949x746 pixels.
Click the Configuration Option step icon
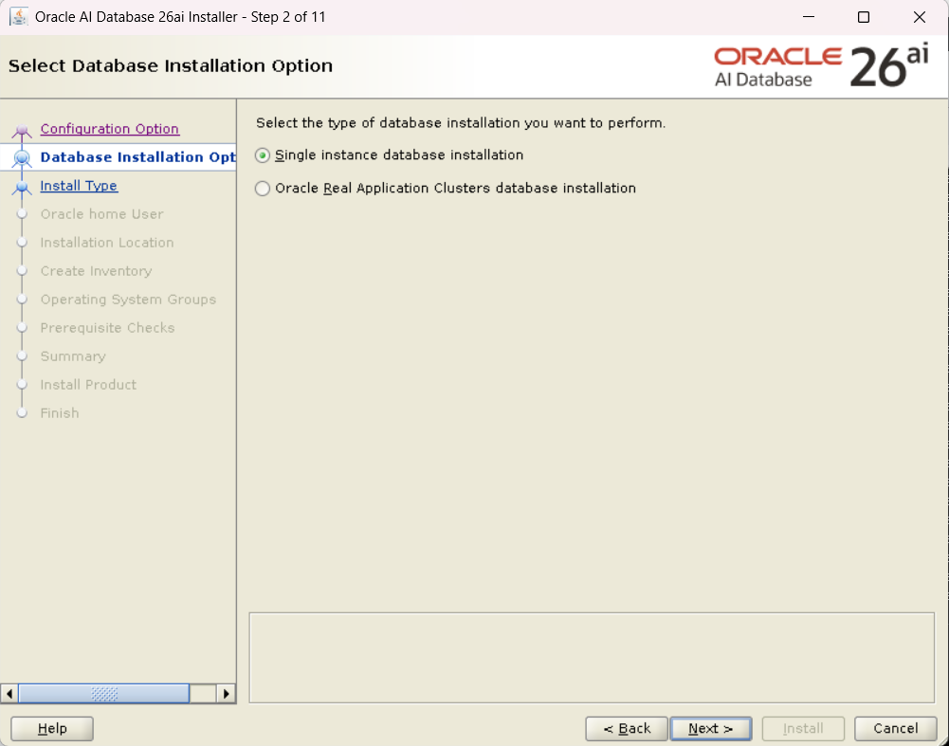pyautogui.click(x=22, y=131)
